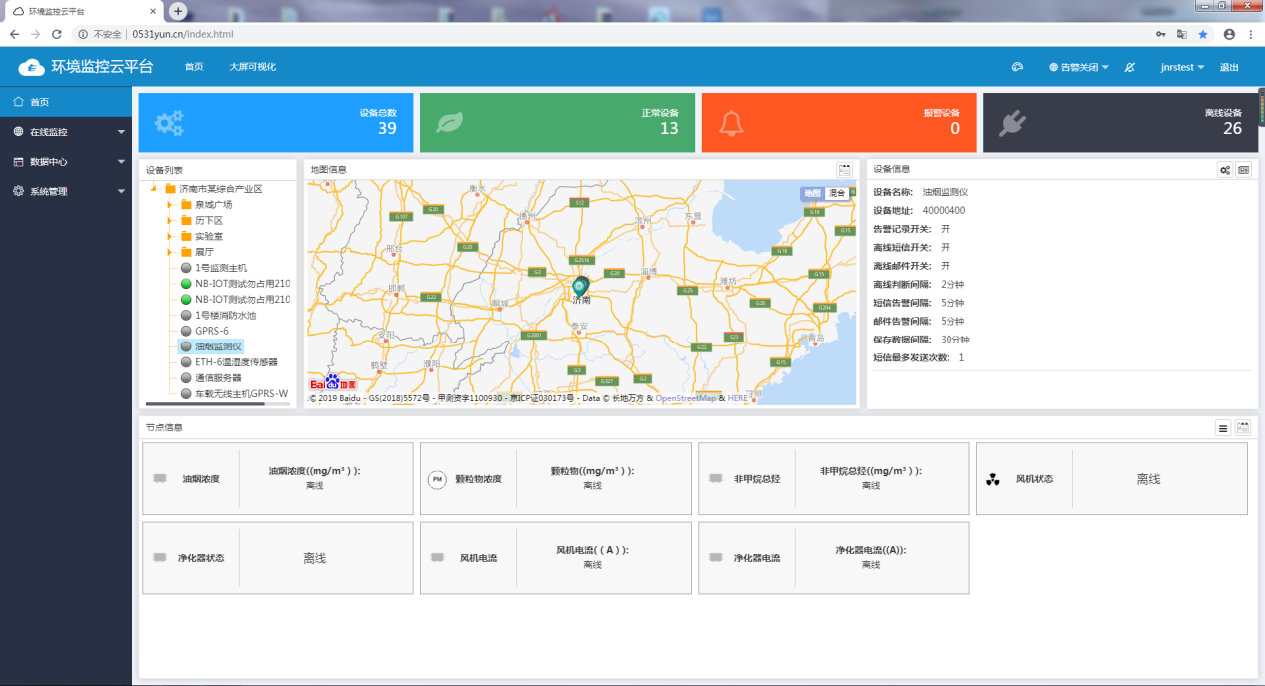This screenshot has height=686, width=1265.
Task: Click the sensor icon beside 油烟浓度
Action: click(x=160, y=479)
